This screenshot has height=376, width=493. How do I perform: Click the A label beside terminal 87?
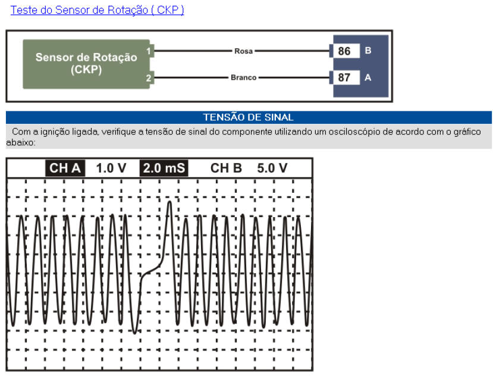368,77
